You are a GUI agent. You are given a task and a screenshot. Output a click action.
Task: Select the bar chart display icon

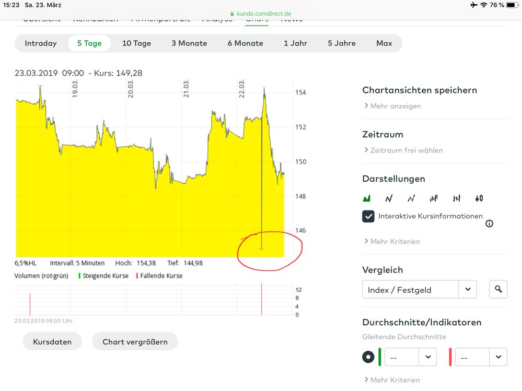(434, 198)
